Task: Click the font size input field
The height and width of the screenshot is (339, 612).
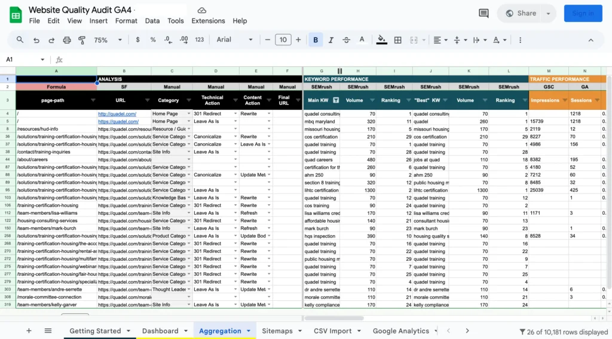Action: [x=283, y=40]
